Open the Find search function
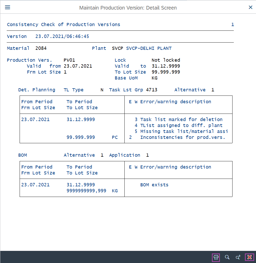Image resolution: width=256 pixels, height=263 pixels. coord(227,257)
